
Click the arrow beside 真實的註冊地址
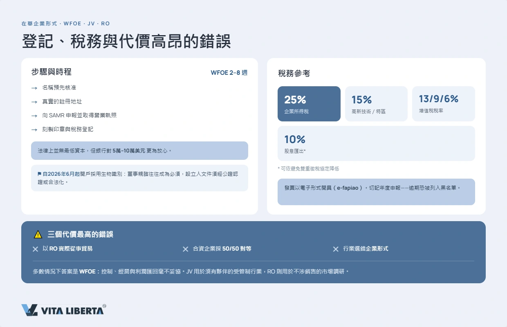[x=34, y=102]
